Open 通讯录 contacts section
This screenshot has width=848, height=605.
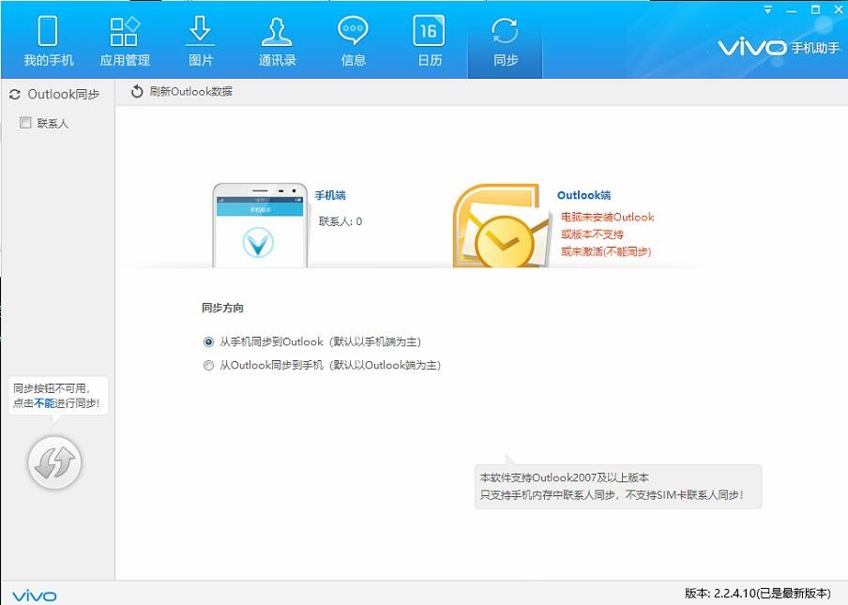point(277,41)
